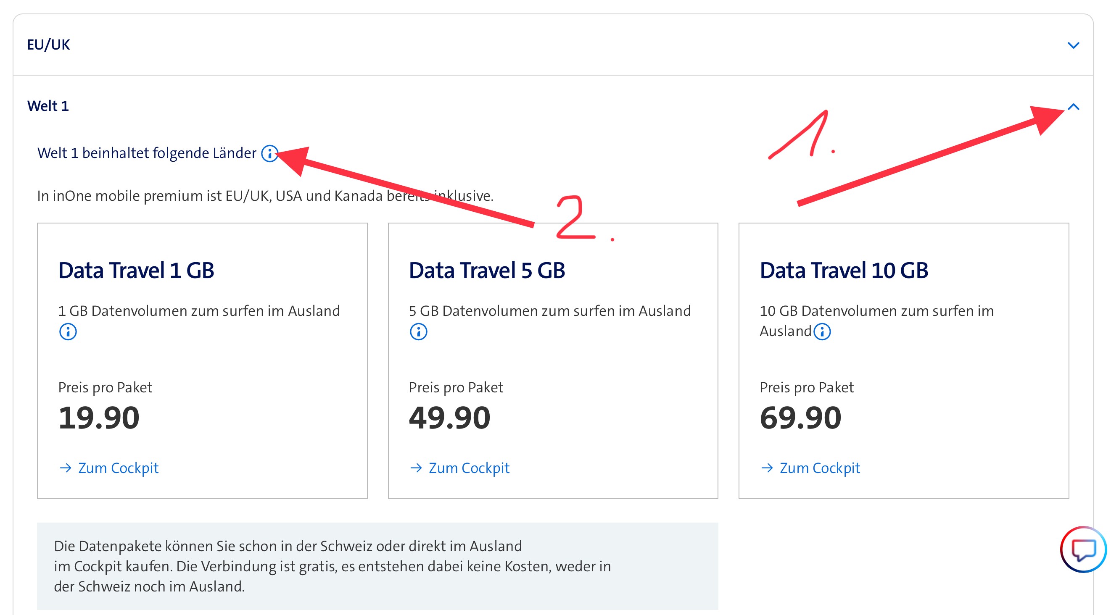Screen dimensions: 1111x615
Task: Click arrow icon before 5 GB Zum Cockpit
Action: tap(416, 468)
